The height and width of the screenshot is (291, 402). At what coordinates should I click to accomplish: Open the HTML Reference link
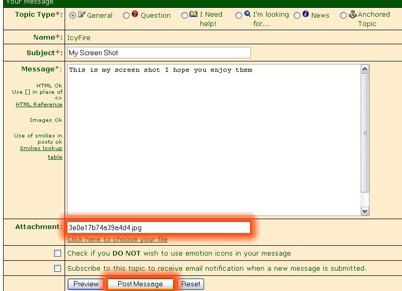click(x=39, y=104)
